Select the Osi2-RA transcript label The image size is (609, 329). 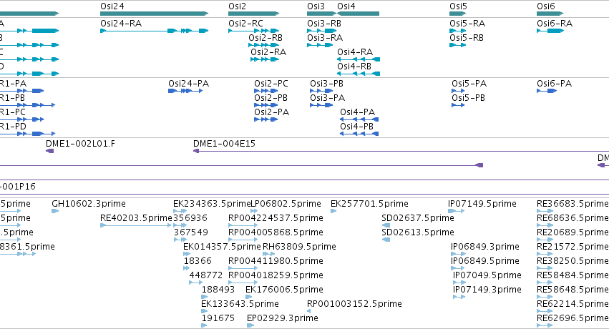[x=268, y=52]
